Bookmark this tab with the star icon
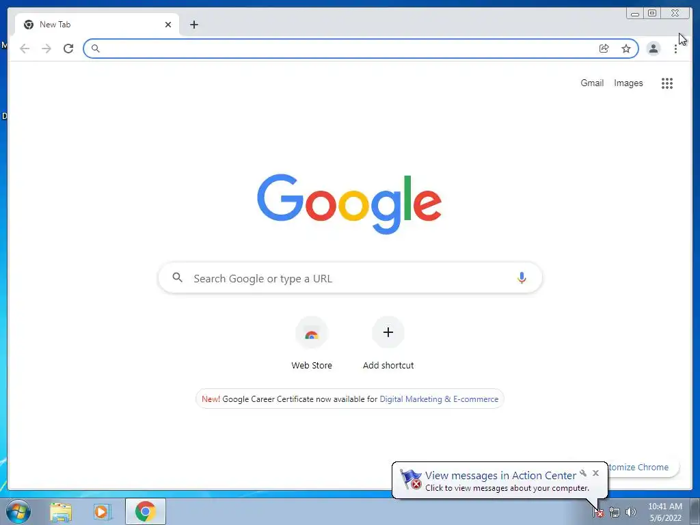 pos(626,49)
